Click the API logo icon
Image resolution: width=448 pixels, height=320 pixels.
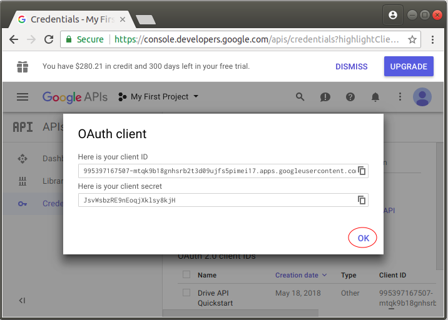(x=23, y=127)
